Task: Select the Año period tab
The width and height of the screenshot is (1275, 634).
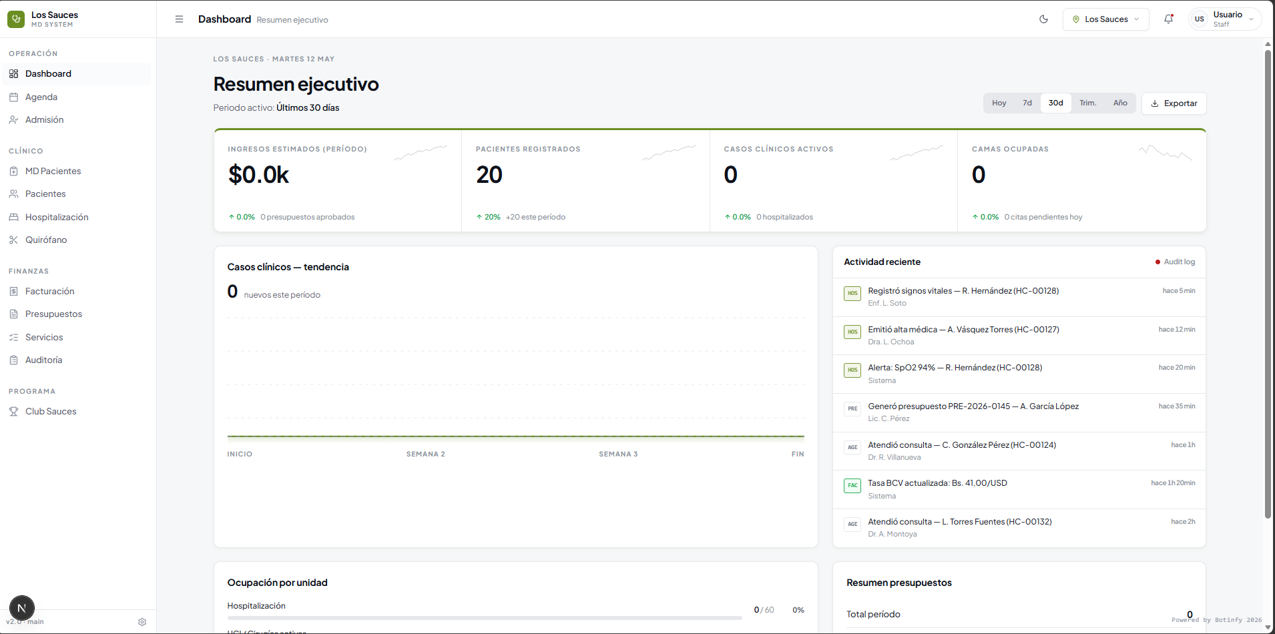Action: [x=1119, y=103]
